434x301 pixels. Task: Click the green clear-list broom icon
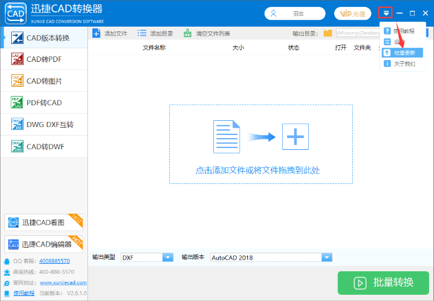[x=187, y=33]
